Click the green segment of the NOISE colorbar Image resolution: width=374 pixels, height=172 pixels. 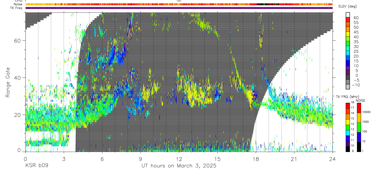coord(359,127)
